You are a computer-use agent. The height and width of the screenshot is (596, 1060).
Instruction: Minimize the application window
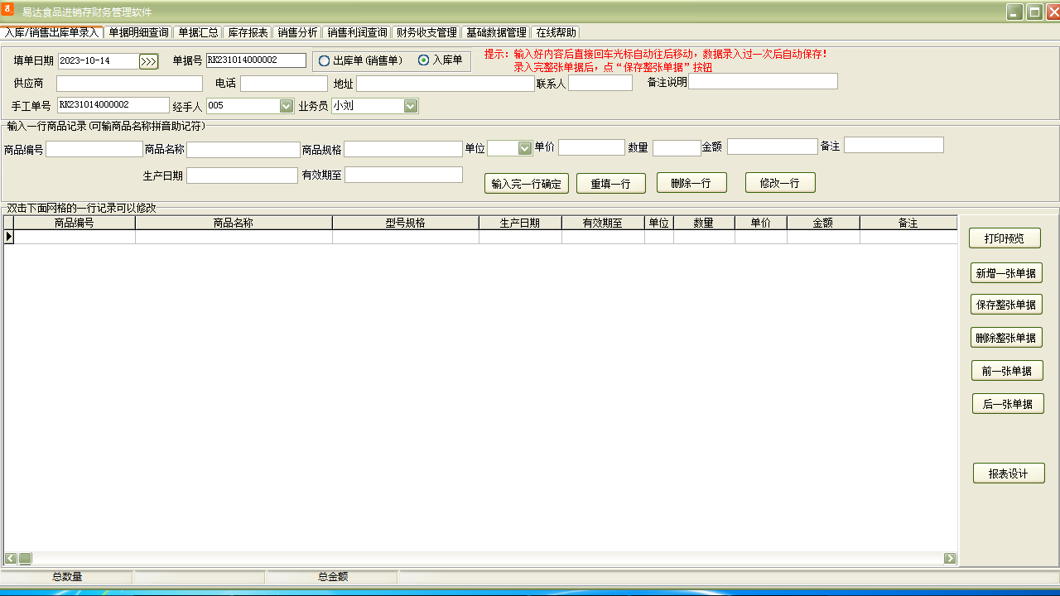(x=1014, y=12)
